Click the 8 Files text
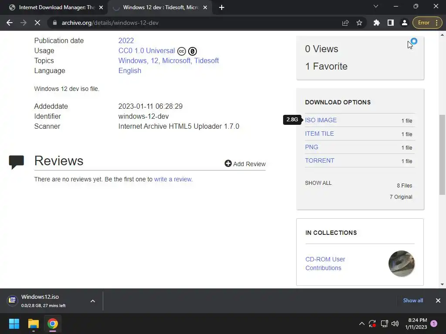The height and width of the screenshot is (334, 446). pyautogui.click(x=405, y=185)
